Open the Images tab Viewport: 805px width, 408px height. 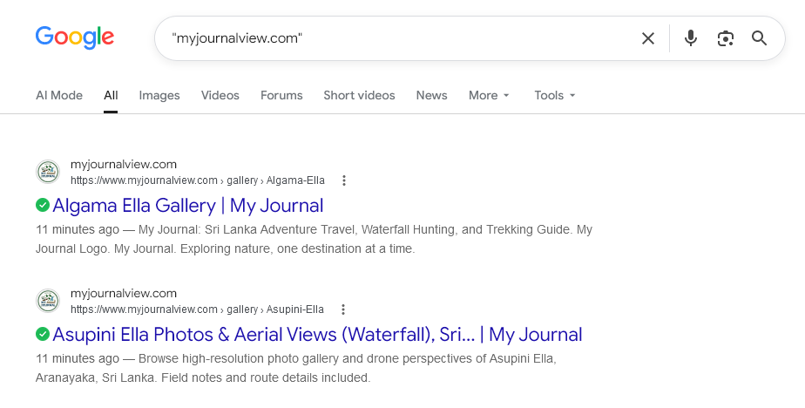159,96
